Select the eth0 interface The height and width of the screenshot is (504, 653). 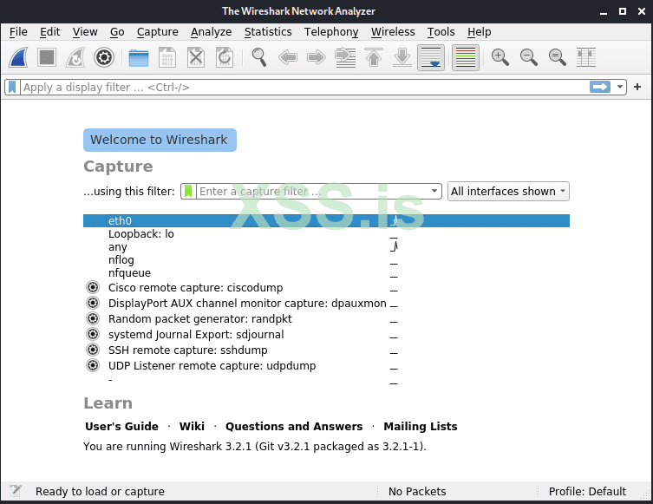[x=121, y=221]
